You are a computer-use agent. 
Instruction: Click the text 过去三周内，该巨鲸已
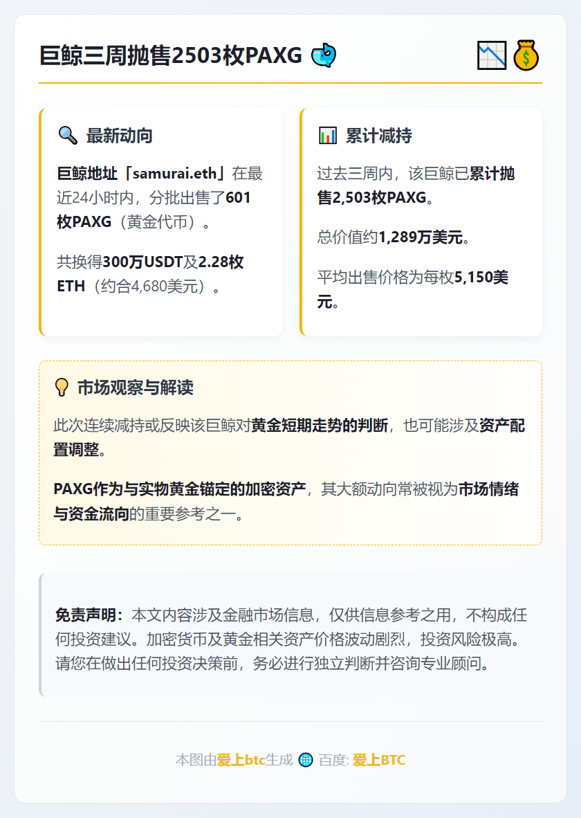click(394, 173)
